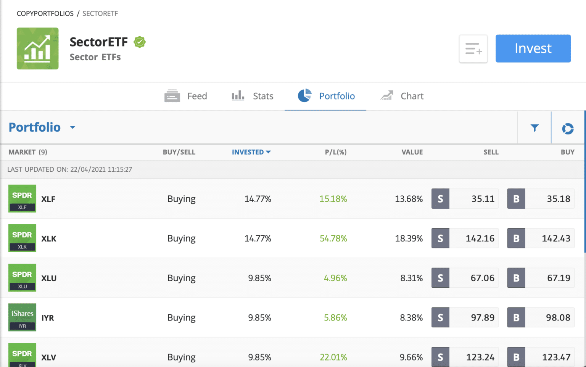
Task: Click the SPDR XLF logo thumbnail
Action: click(22, 198)
